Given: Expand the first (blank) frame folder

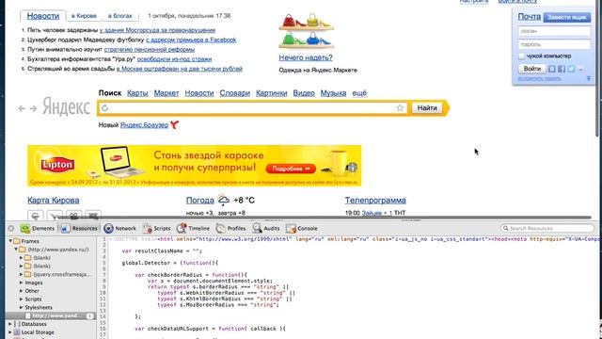Looking at the screenshot, I should [x=21, y=257].
